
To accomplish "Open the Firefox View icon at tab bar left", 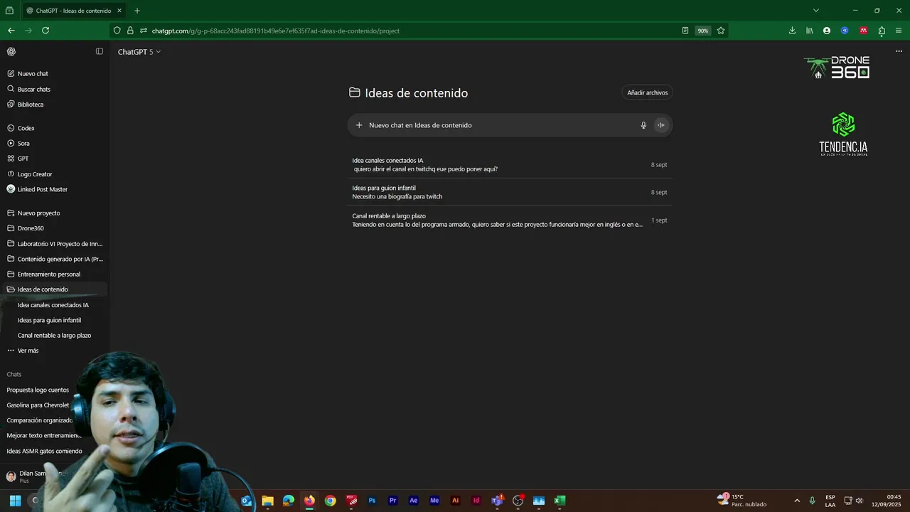I will (x=9, y=11).
